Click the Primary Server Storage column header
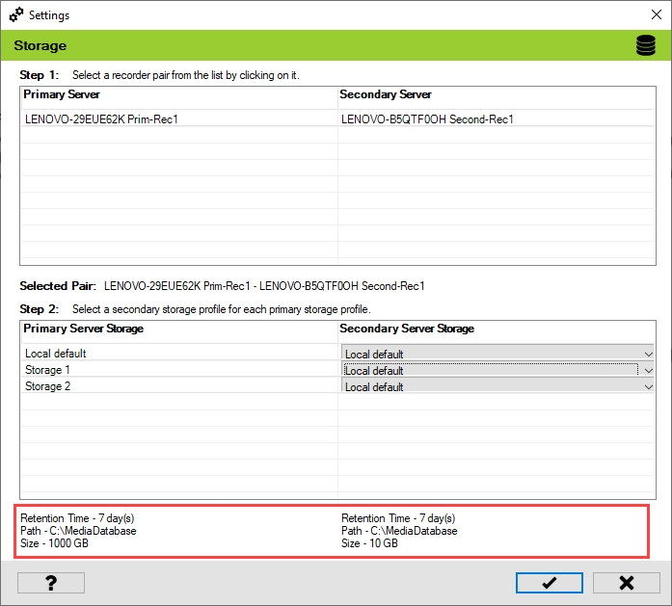Viewport: 672px width, 606px height. [x=83, y=329]
